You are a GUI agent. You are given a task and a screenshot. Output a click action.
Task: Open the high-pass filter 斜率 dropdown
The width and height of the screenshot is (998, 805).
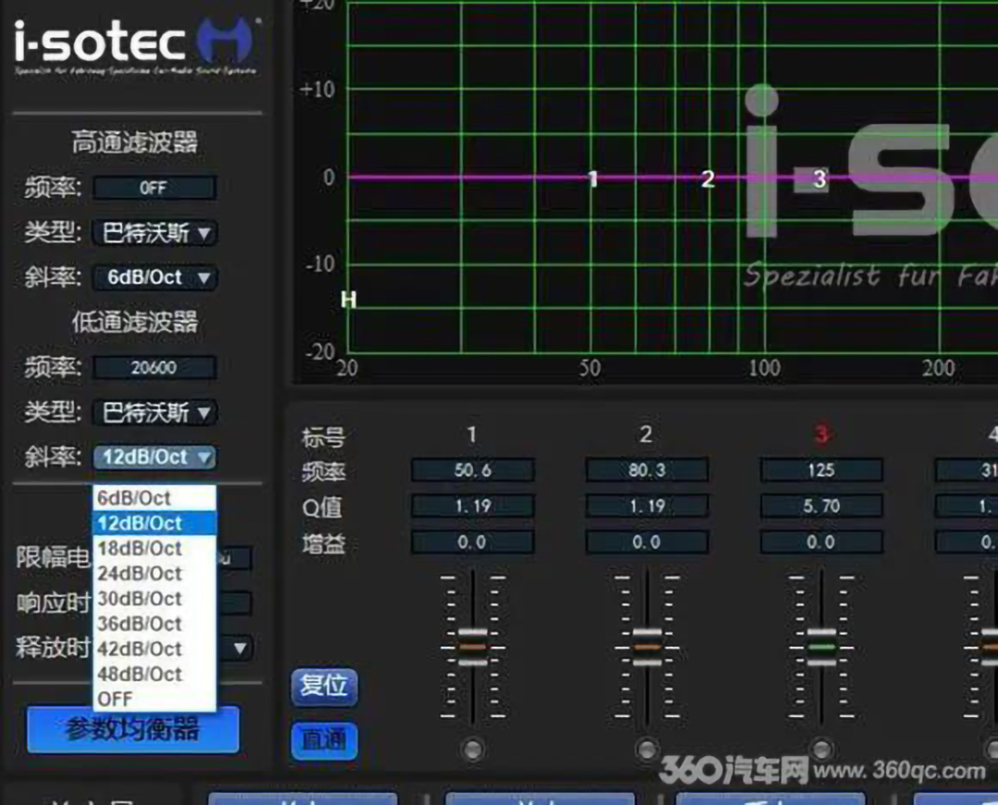pyautogui.click(x=154, y=277)
